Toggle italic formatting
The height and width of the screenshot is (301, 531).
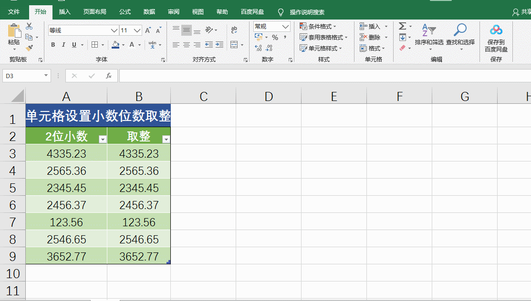pos(63,45)
